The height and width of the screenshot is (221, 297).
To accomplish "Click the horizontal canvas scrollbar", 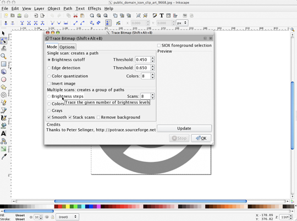I will click(150, 201).
